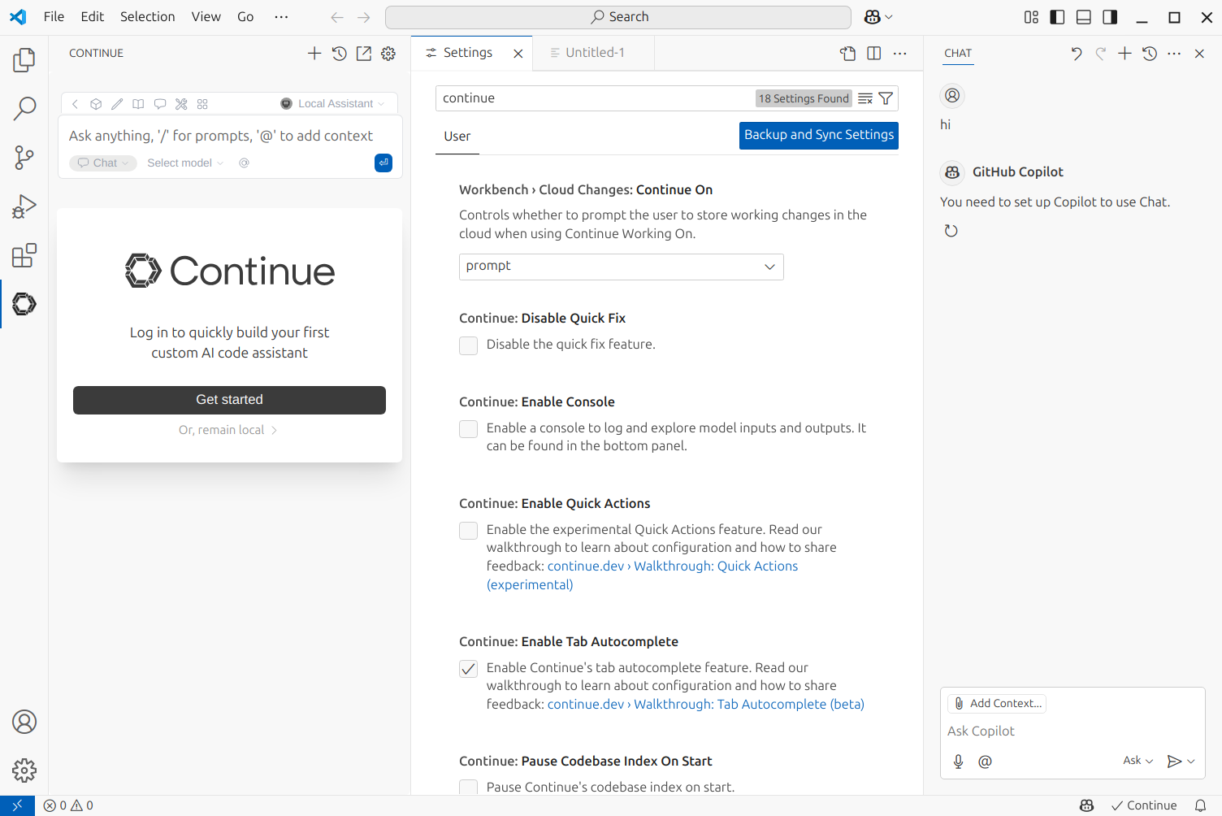This screenshot has width=1222, height=816.
Task: Select the Continue extension icon in activity bar
Action: coord(24,304)
